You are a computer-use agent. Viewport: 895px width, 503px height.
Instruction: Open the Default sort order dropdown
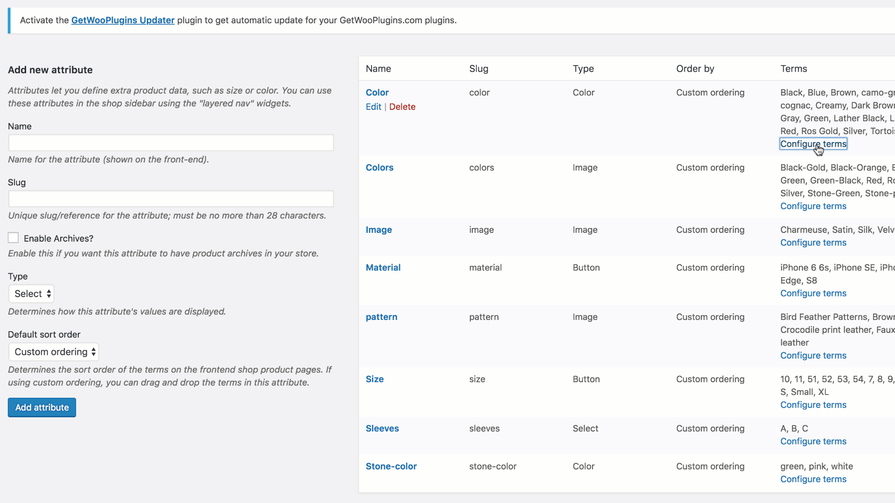53,352
